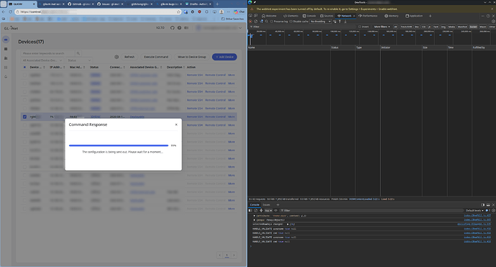Click the favorite star in address bar

pos(179,12)
